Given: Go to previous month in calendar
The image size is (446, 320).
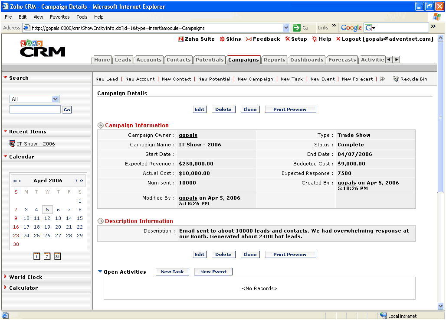Looking at the screenshot, I should [x=20, y=181].
